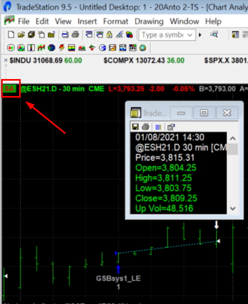This screenshot has height=304, width=248.
Task: Click the dark 3D box workspace icon
Action: pyautogui.click(x=31, y=35)
